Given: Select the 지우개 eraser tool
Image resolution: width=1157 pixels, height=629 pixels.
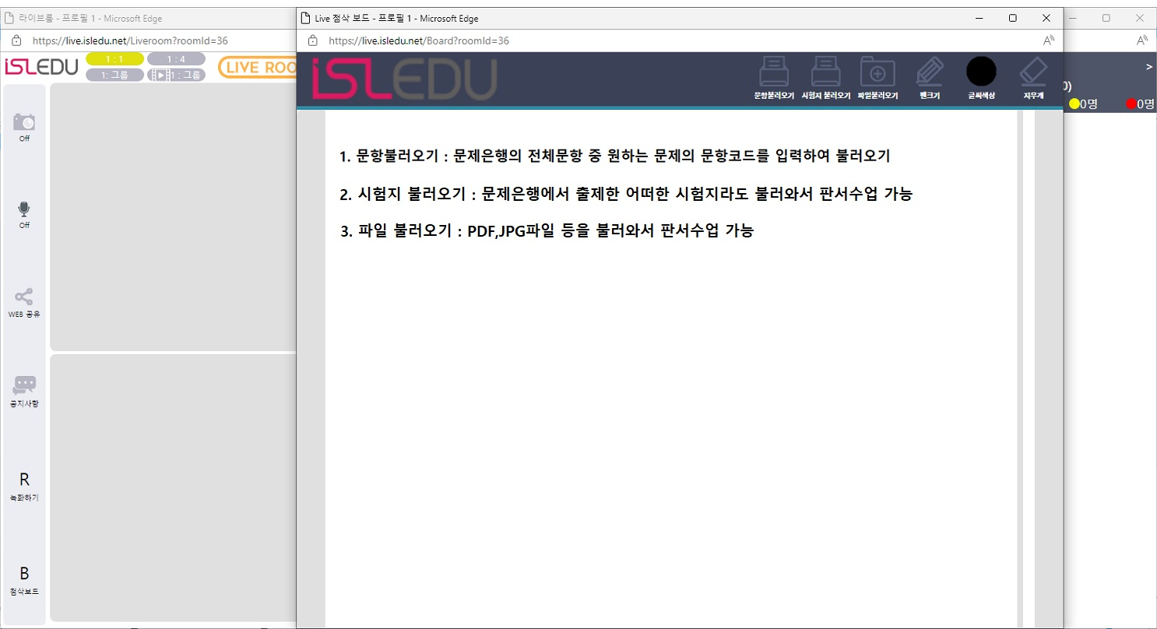Looking at the screenshot, I should (1033, 72).
